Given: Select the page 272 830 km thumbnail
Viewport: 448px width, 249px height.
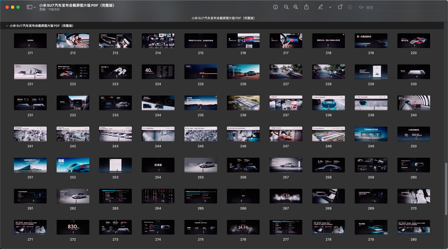Looking at the screenshot, I should 73,227.
